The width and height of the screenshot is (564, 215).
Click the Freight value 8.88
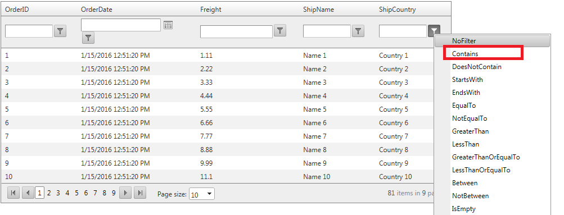(x=206, y=150)
